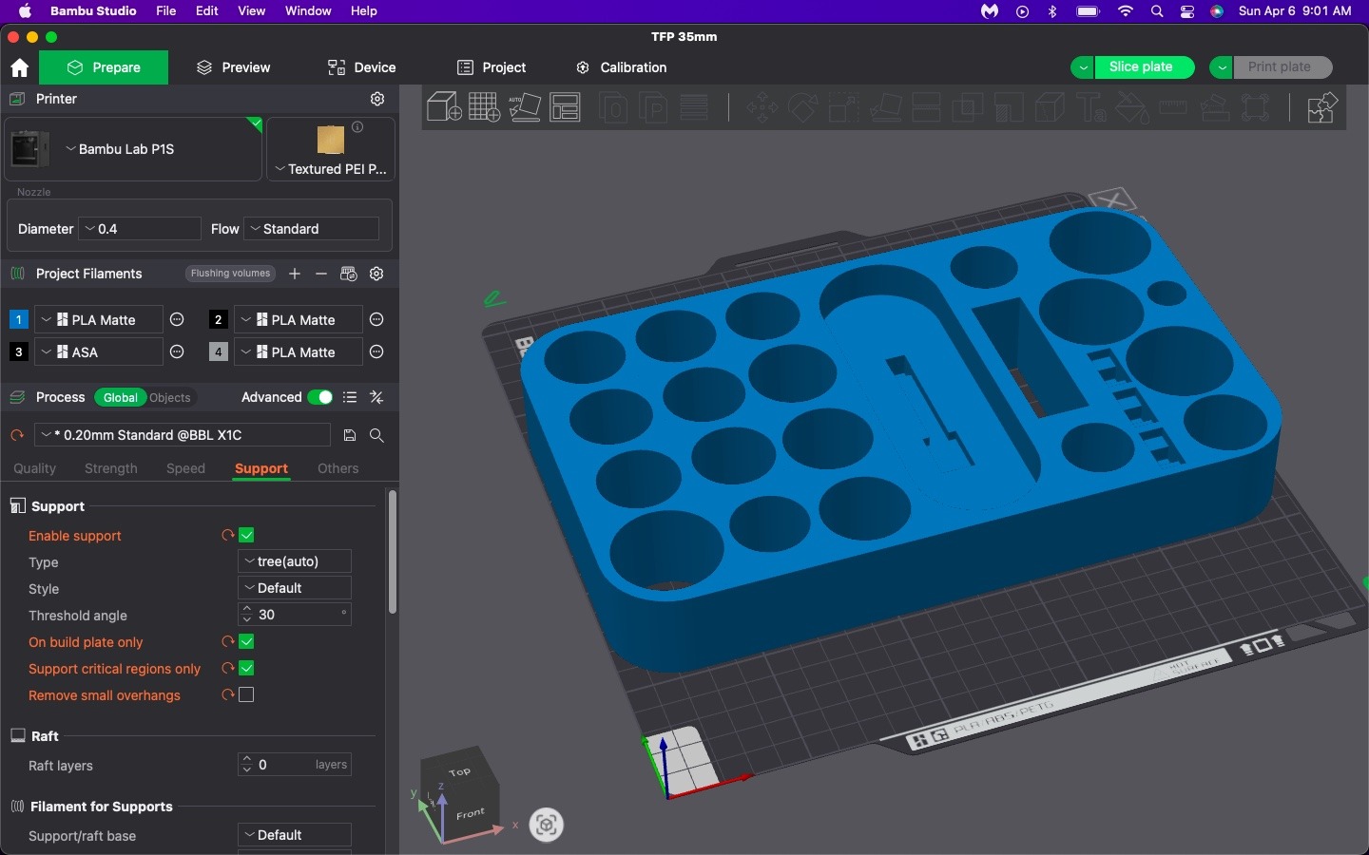Open the Strength settings tab
Screen dimensions: 1369x855
click(111, 469)
